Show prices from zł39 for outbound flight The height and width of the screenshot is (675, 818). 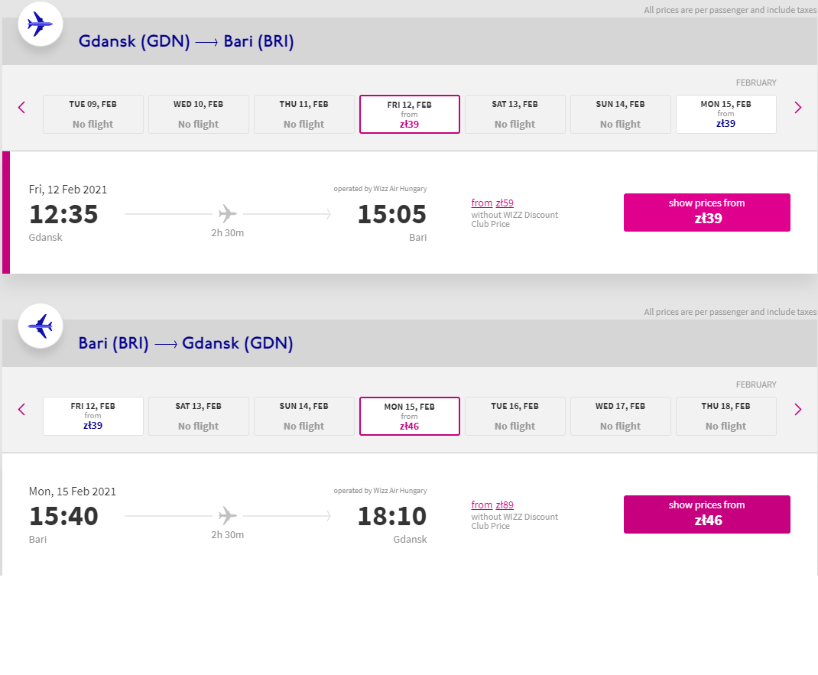click(707, 213)
